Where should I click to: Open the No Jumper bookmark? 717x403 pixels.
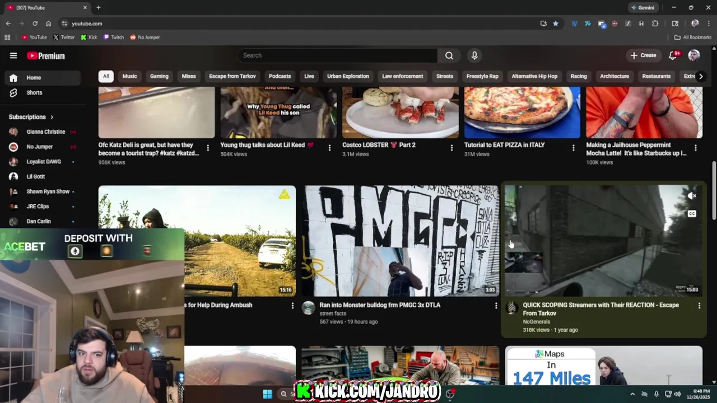click(145, 38)
